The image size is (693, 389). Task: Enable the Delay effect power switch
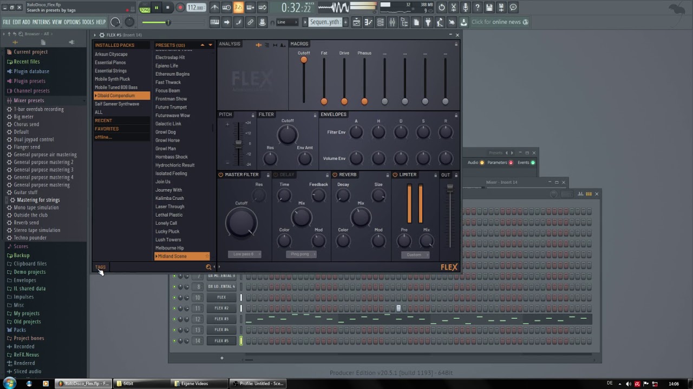[x=276, y=175]
